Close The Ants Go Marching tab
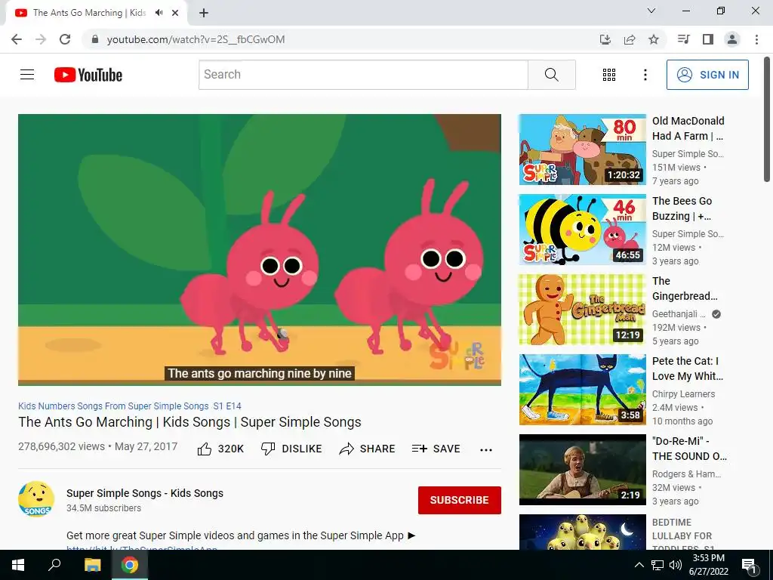Screen dimensions: 773x580 (x=175, y=13)
